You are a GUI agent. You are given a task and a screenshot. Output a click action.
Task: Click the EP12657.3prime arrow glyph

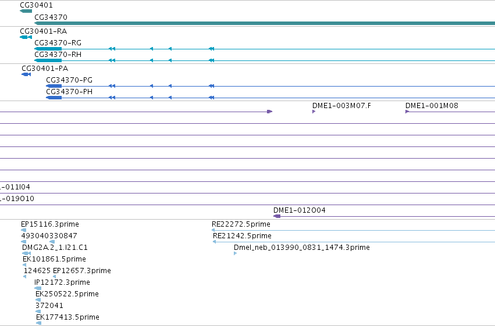(54, 277)
